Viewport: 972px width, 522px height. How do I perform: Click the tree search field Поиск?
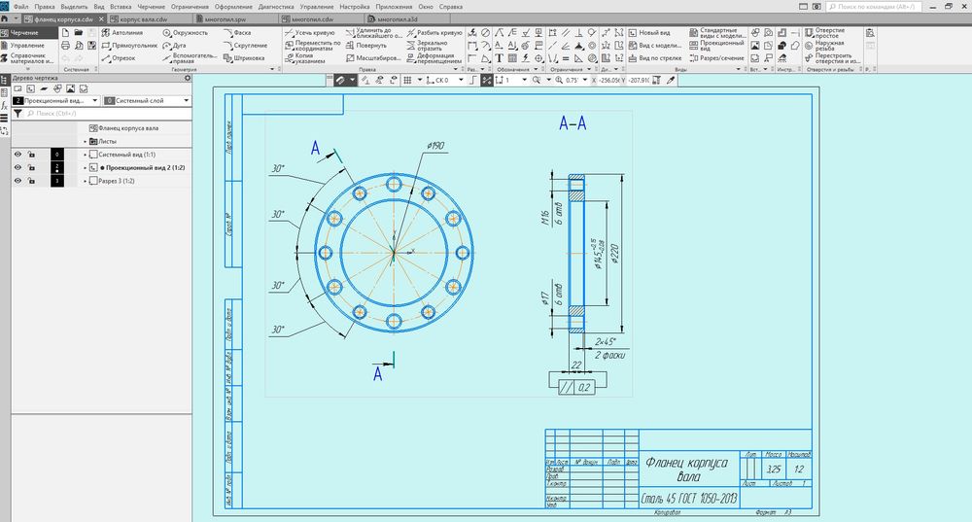pos(107,114)
